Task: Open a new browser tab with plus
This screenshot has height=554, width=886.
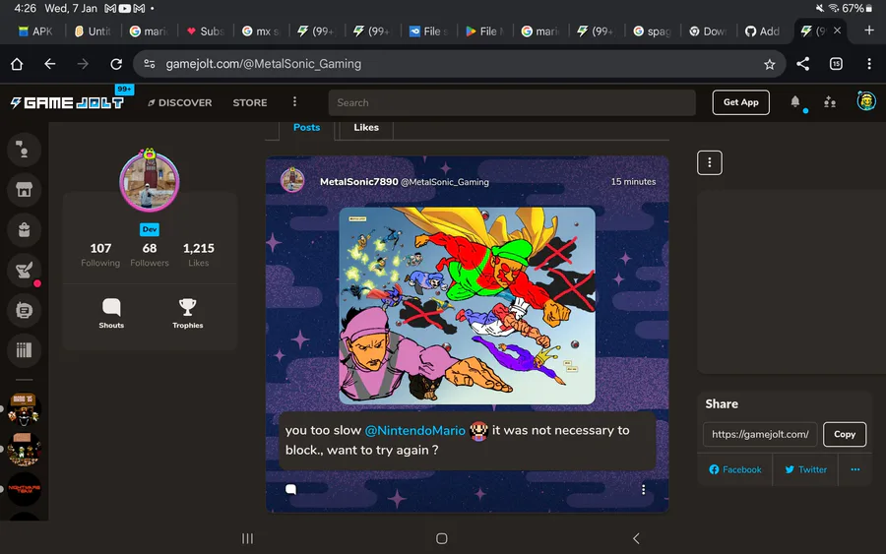Action: (x=869, y=30)
